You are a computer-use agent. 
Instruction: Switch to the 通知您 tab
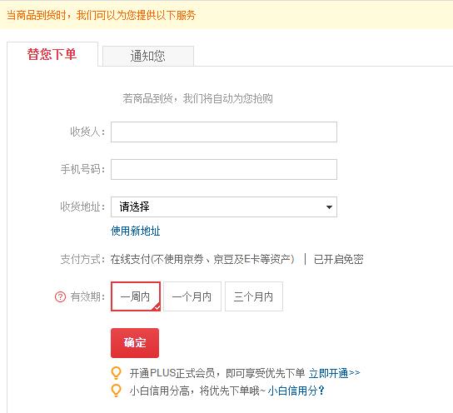(x=148, y=56)
